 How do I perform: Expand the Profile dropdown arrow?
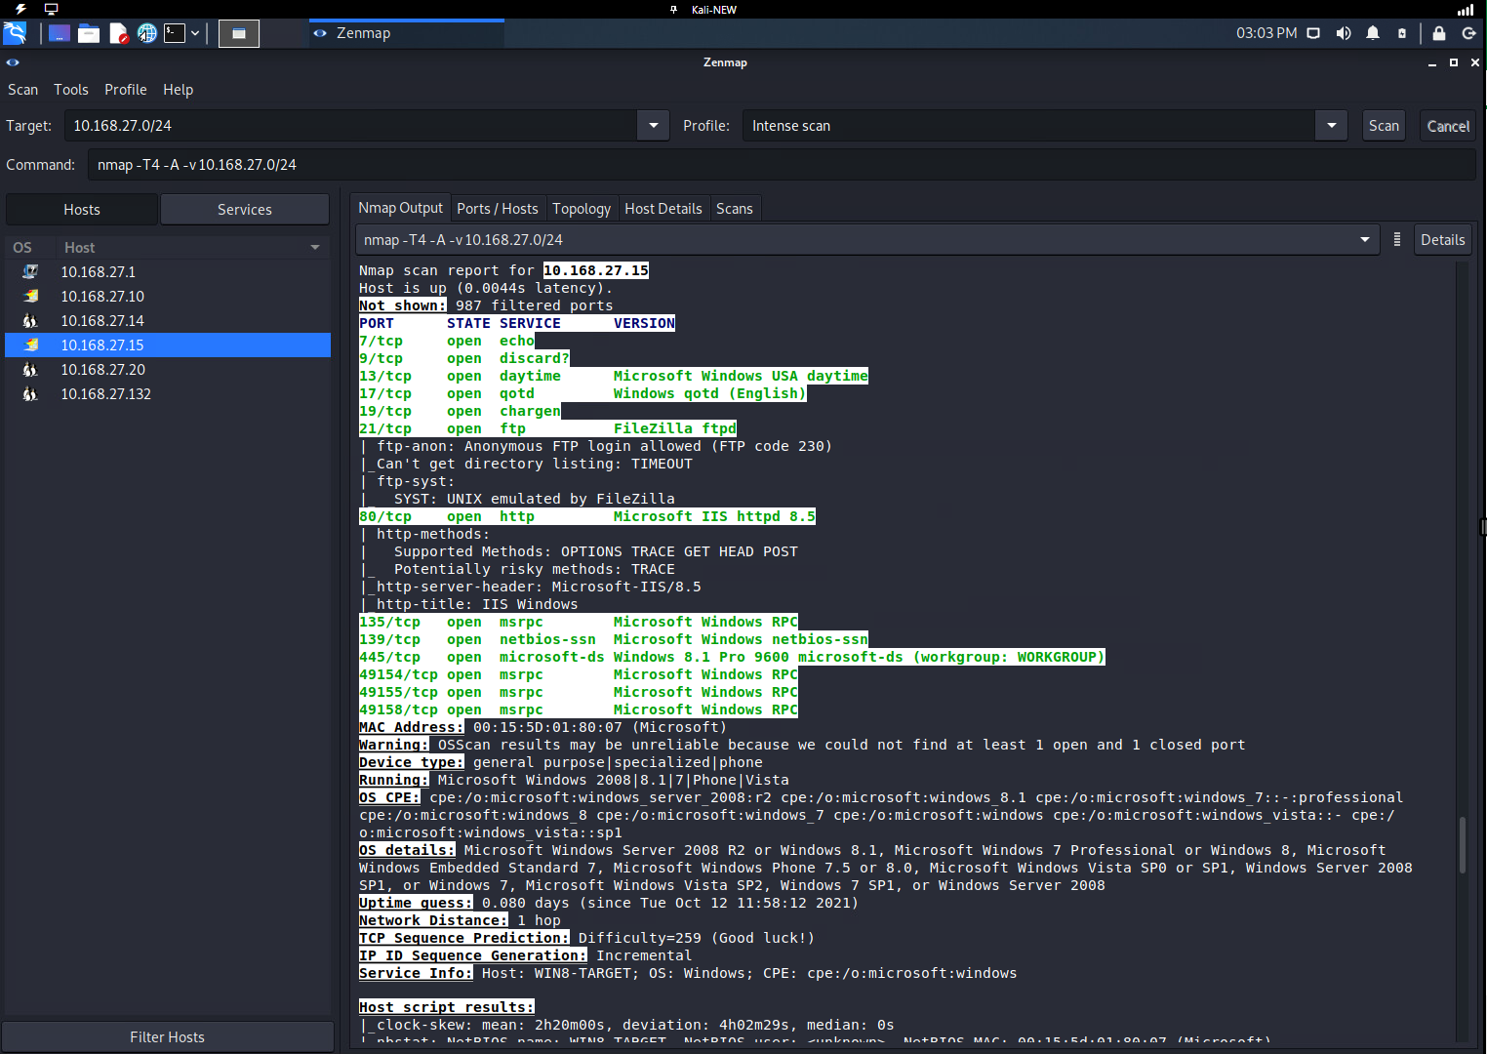(1331, 126)
